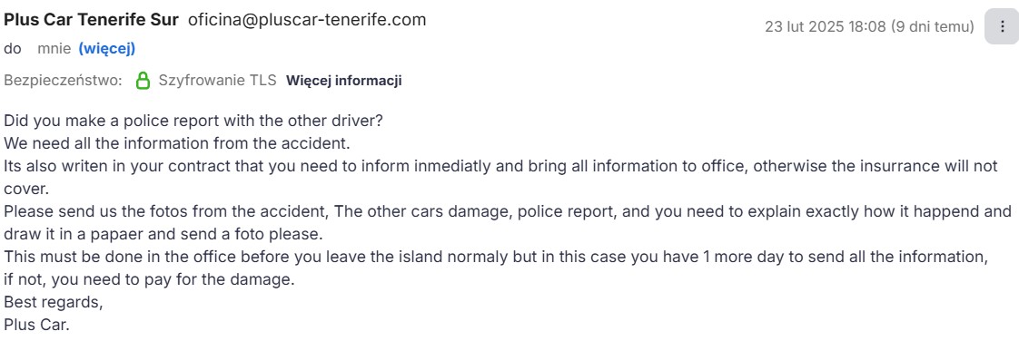Viewport: 1019px width, 341px height.
Task: Click the "Bezpieczeństwo:" label
Action: coord(63,81)
